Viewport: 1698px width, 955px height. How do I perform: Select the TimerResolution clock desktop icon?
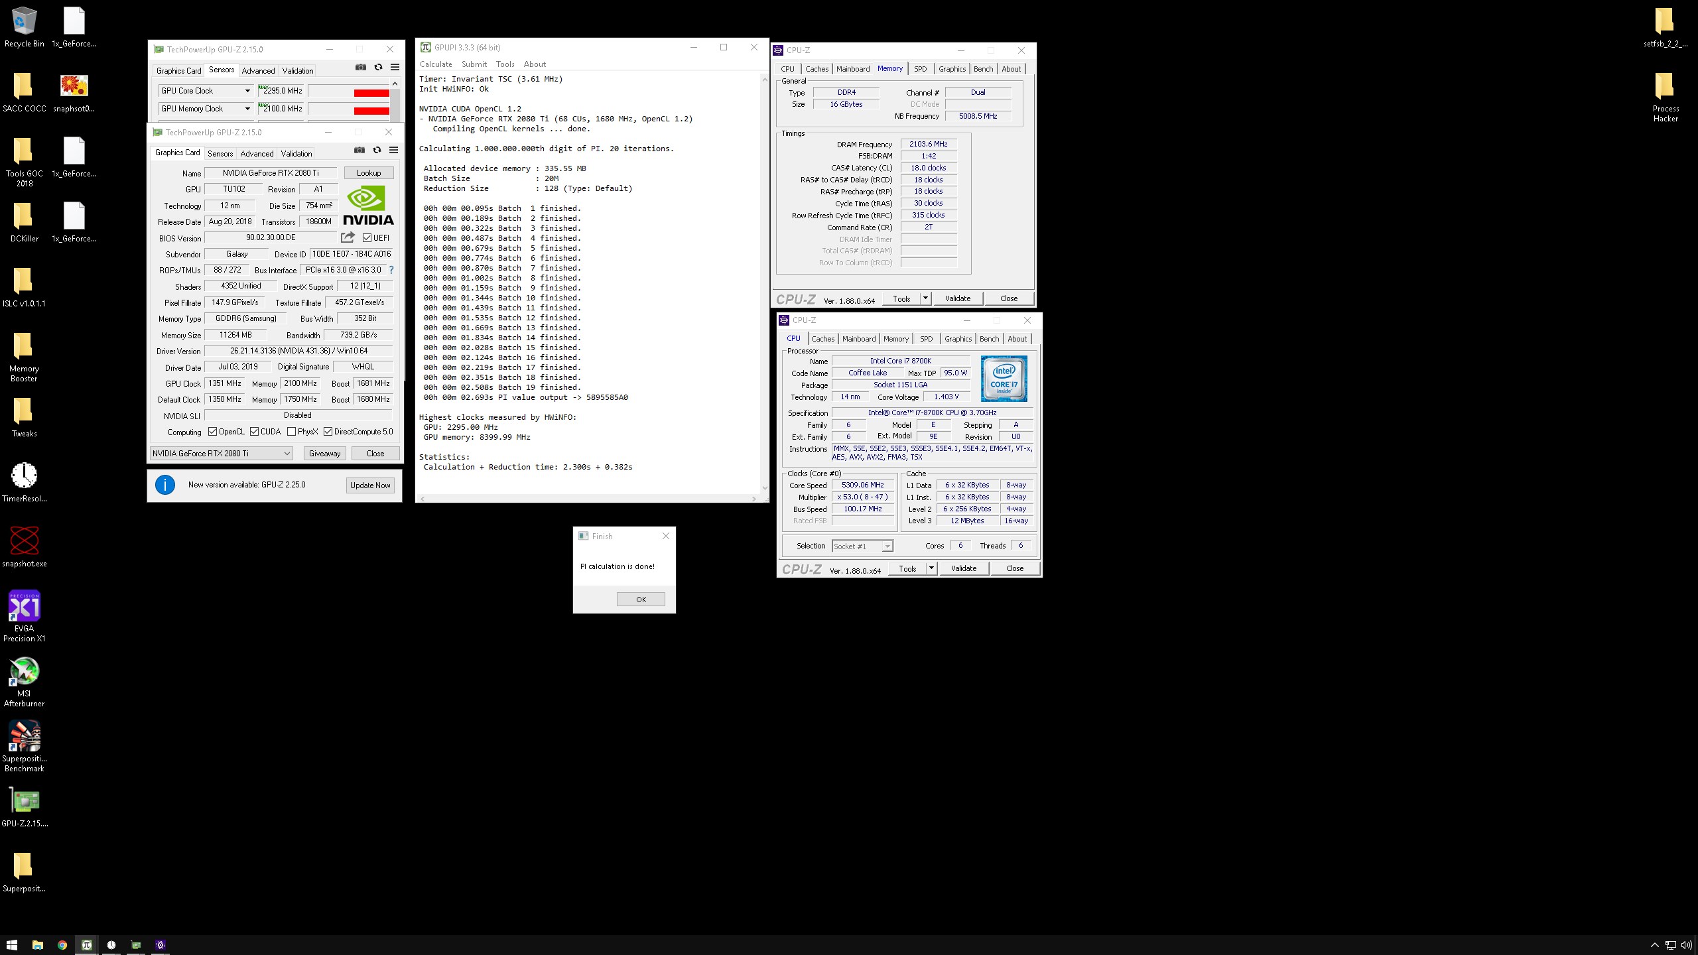pos(25,483)
